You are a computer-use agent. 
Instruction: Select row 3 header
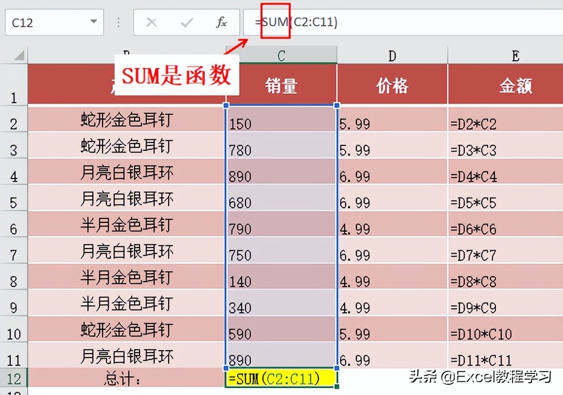point(14,145)
